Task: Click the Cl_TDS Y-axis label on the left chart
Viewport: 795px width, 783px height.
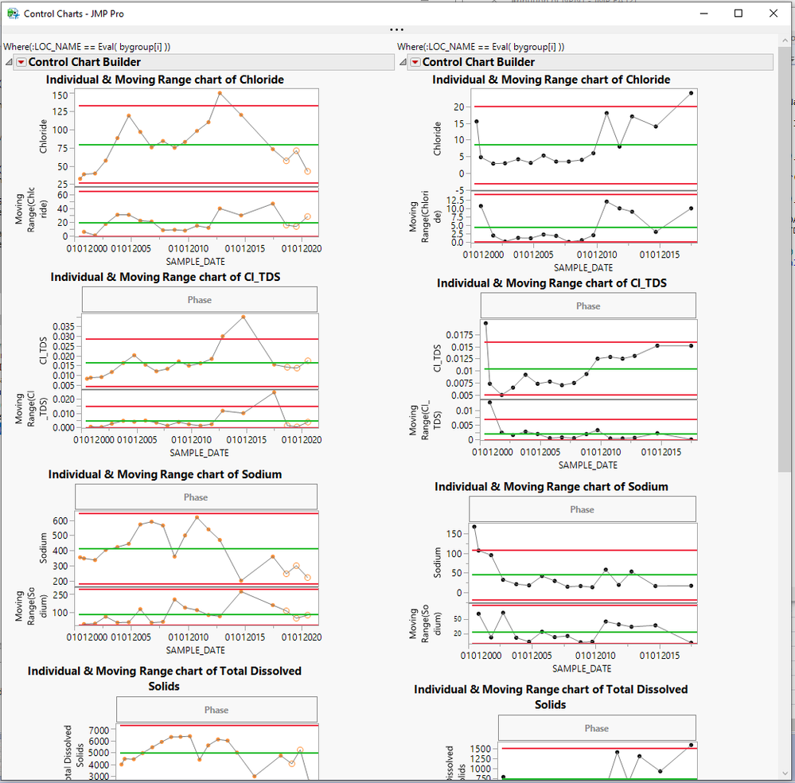Action: point(43,350)
